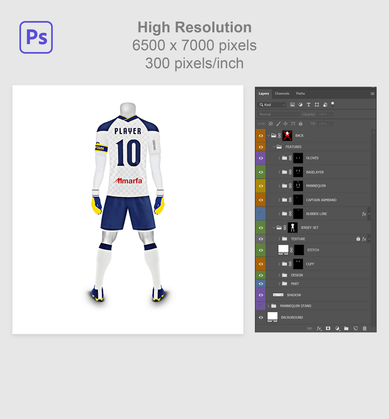The height and width of the screenshot is (419, 389).
Task: Click the JERSEY SET mask thumbnail
Action: [x=293, y=227]
